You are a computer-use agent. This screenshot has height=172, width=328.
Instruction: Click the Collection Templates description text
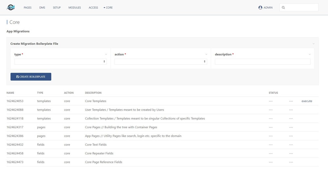145,118
